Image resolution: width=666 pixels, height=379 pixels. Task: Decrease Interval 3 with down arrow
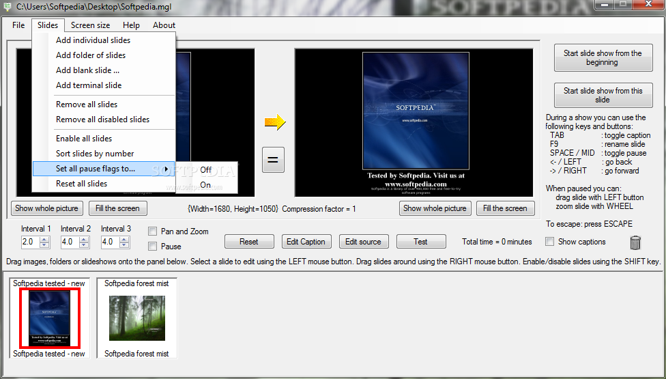click(x=124, y=245)
